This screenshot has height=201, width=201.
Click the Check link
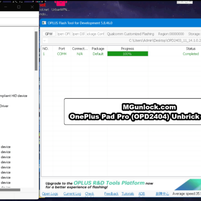[90, 194]
